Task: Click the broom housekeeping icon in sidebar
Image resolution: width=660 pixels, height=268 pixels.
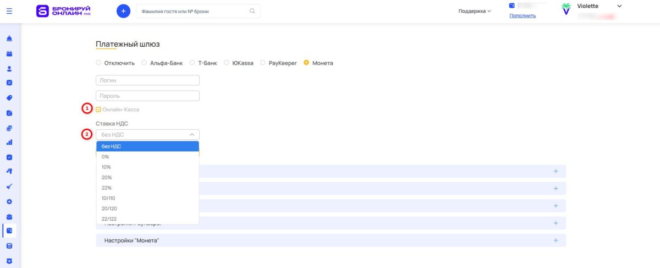Action: tap(9, 187)
